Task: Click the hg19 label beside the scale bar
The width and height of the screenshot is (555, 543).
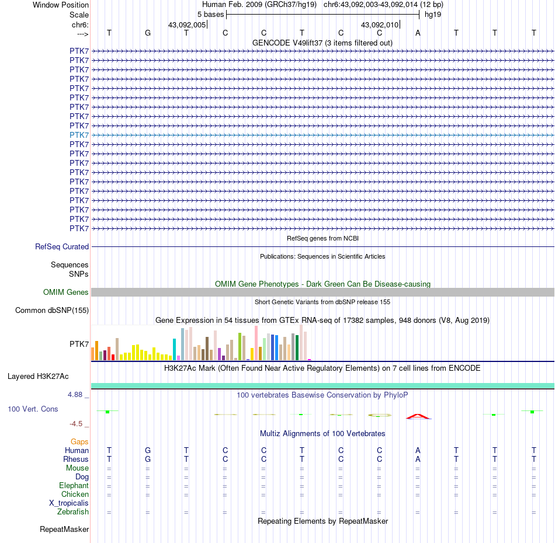Action: (x=433, y=15)
